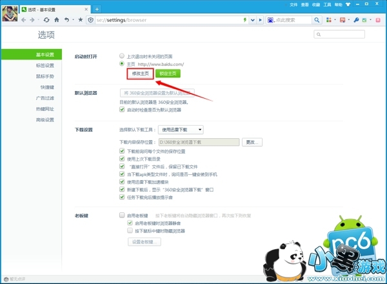Image resolution: width=387 pixels, height=284 pixels.
Task: Click the user avatar picture
Action: 10,14
